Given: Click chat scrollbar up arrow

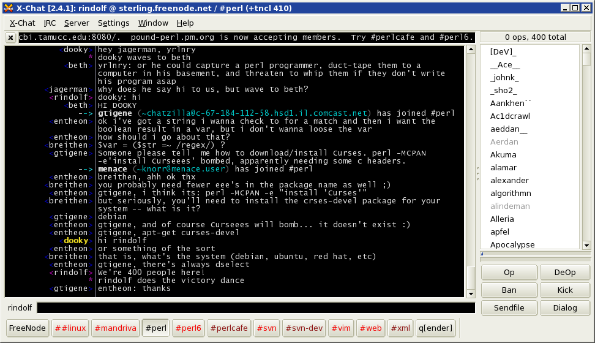Looking at the screenshot, I should [471, 49].
